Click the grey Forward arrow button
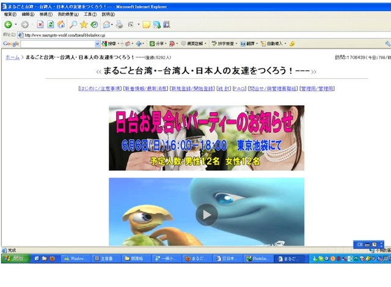391x287 pixels. (x=24, y=24)
